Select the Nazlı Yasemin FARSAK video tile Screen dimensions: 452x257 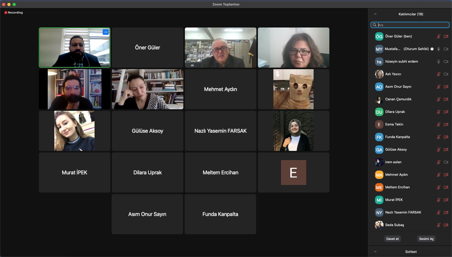pos(221,131)
